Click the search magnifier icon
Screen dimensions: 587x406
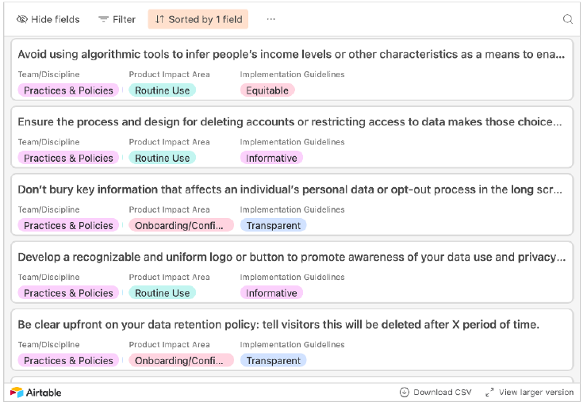[568, 19]
